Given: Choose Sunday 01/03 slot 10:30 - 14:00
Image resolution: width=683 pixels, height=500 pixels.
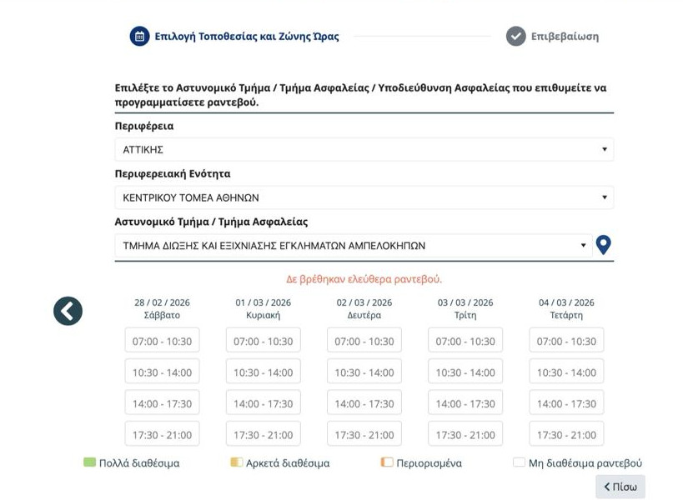Looking at the screenshot, I should 263,372.
